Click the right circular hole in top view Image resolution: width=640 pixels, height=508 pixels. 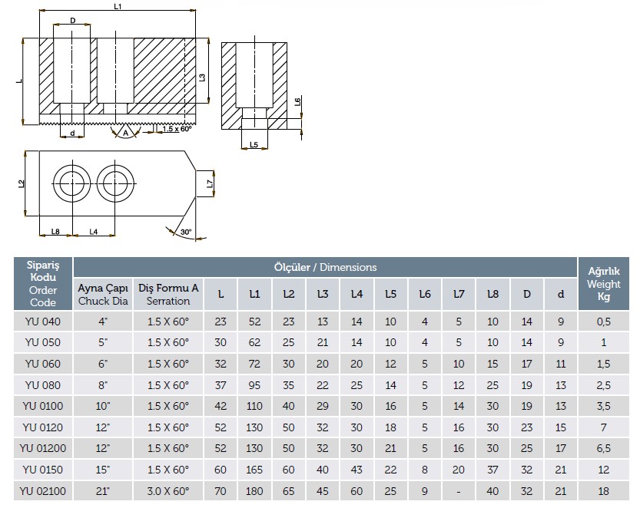pos(114,183)
